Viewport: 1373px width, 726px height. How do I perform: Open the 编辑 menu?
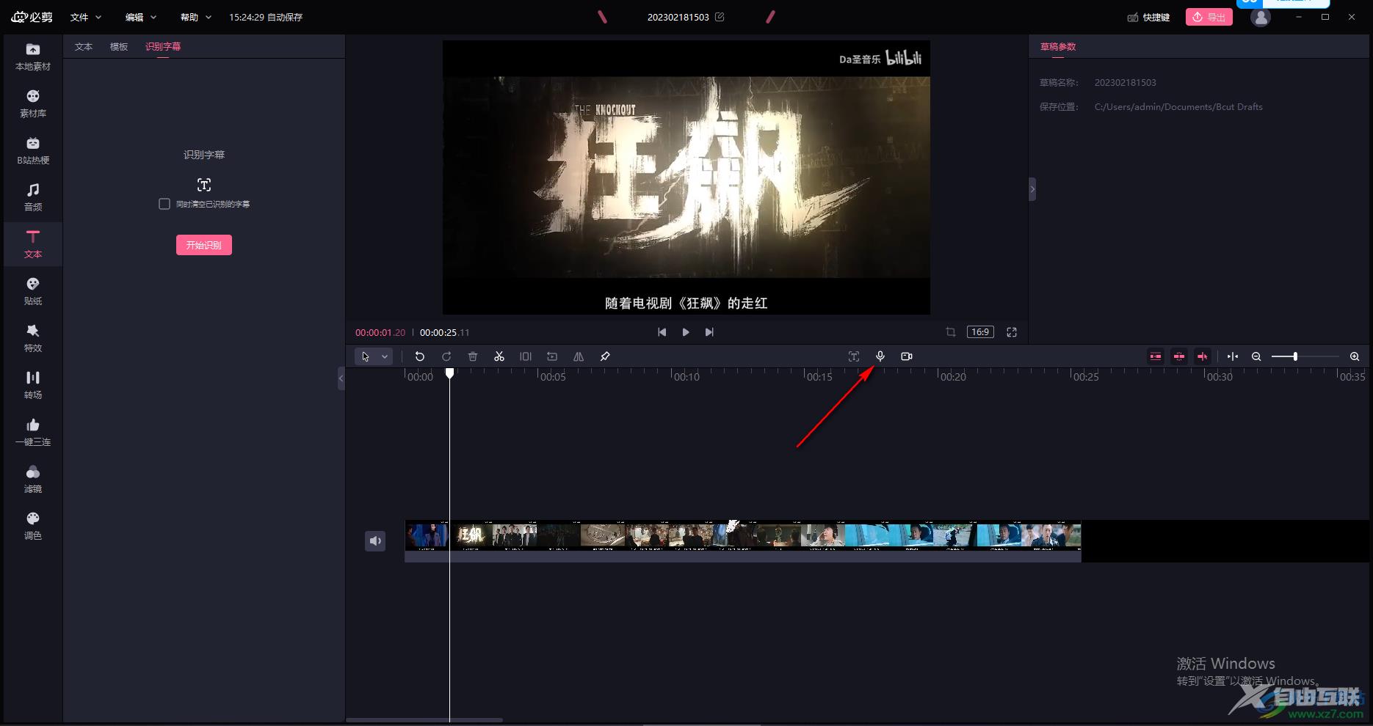tap(141, 17)
